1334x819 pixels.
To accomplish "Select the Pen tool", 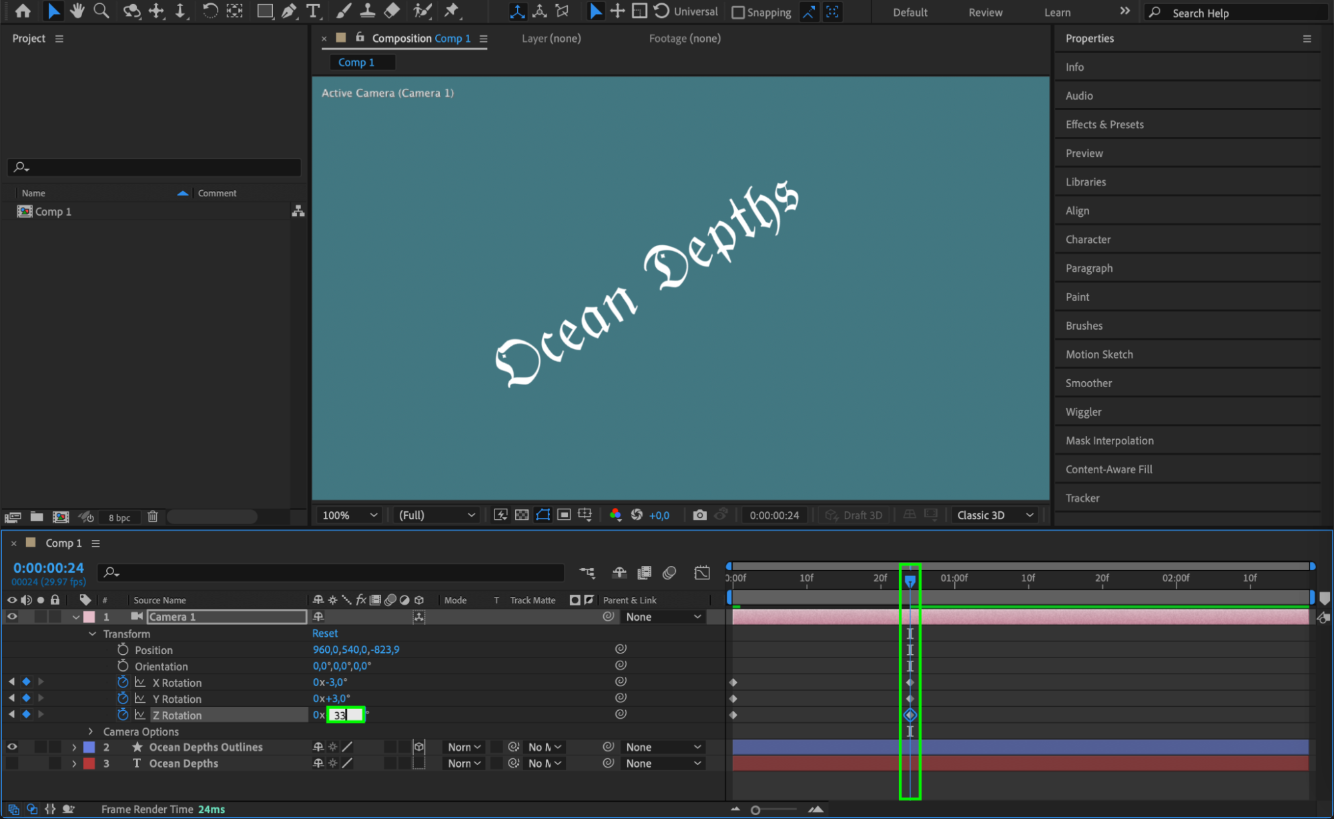I will 289,11.
